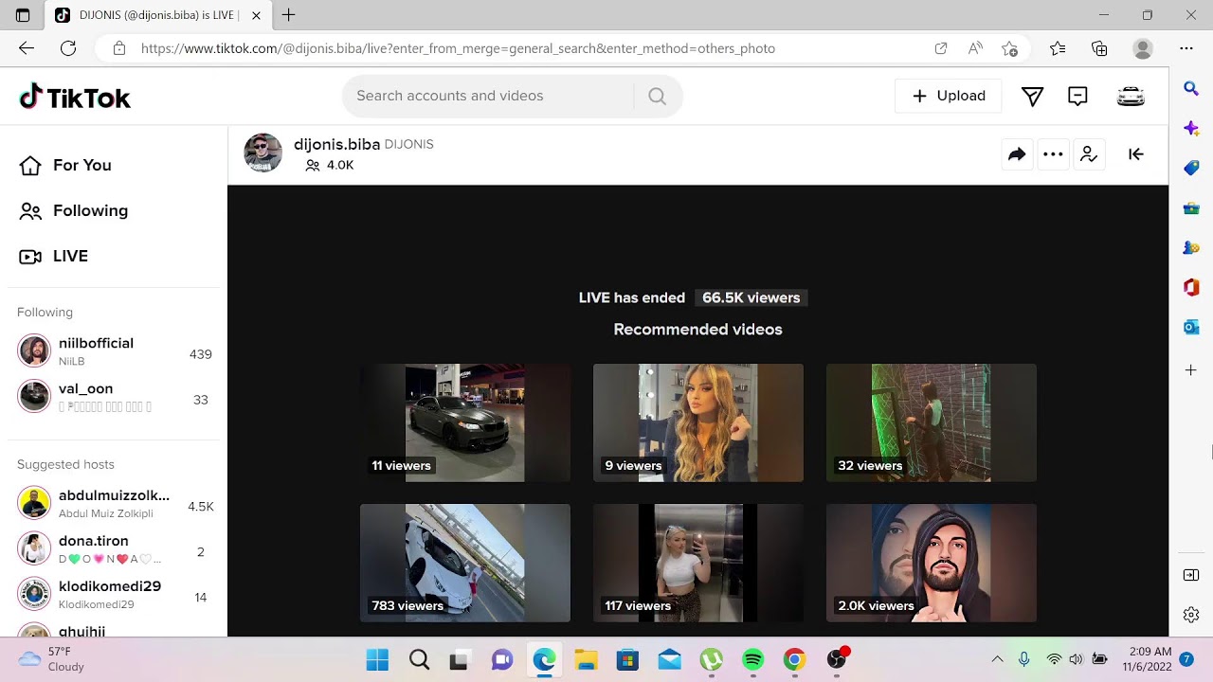
Task: Toggle hide Edge sidebar icon
Action: pos(1191,575)
